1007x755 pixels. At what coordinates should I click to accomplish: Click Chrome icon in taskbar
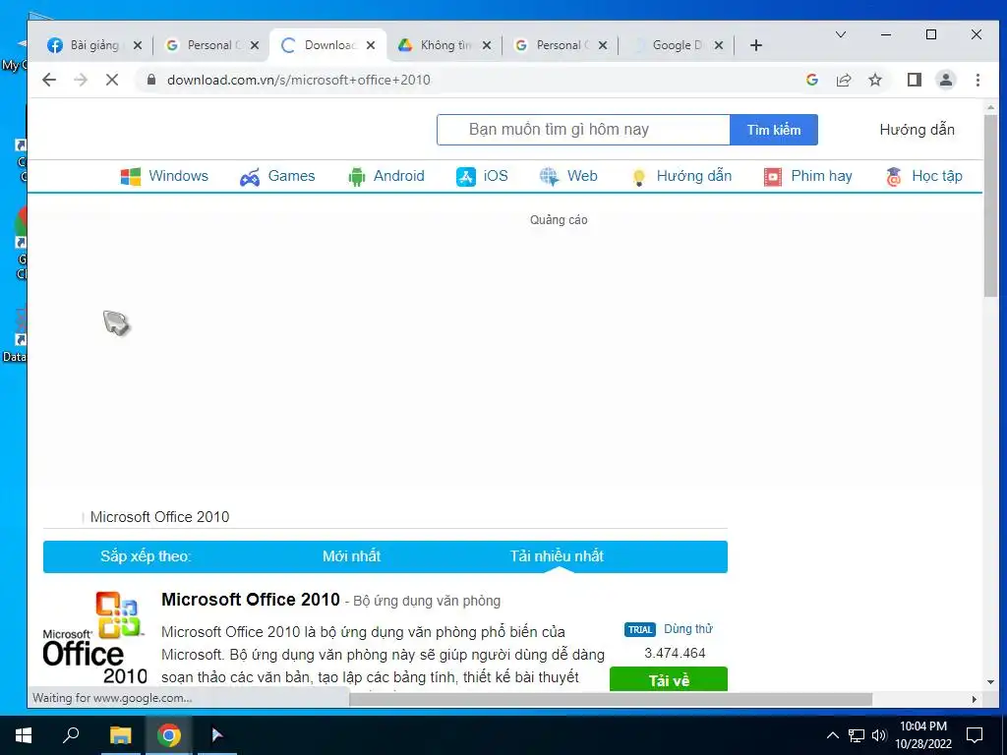coord(169,735)
